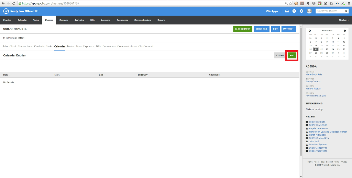Open recent matter 00052-Hoyle0815
This screenshot has height=178, width=352.
point(318,125)
